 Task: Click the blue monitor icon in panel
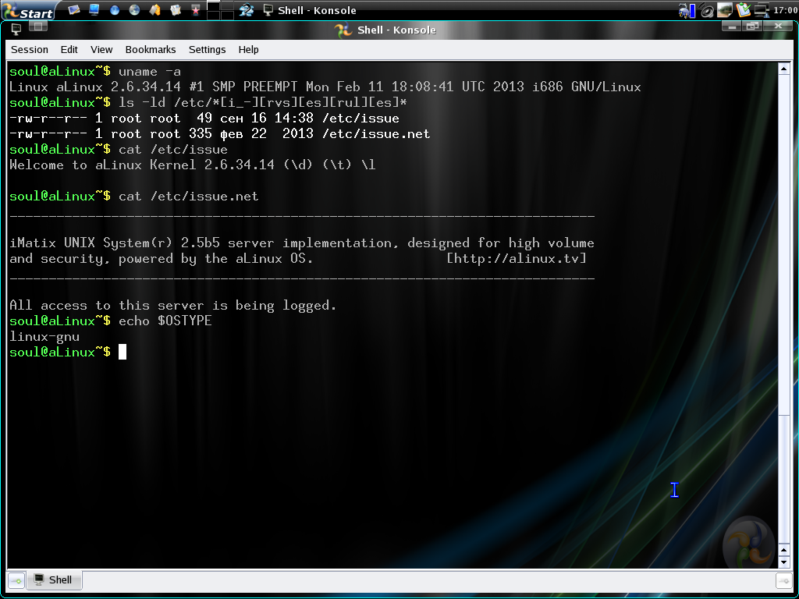[94, 9]
